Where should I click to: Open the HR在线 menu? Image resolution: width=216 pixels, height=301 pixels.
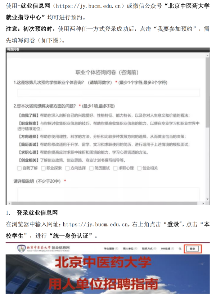point(167,248)
